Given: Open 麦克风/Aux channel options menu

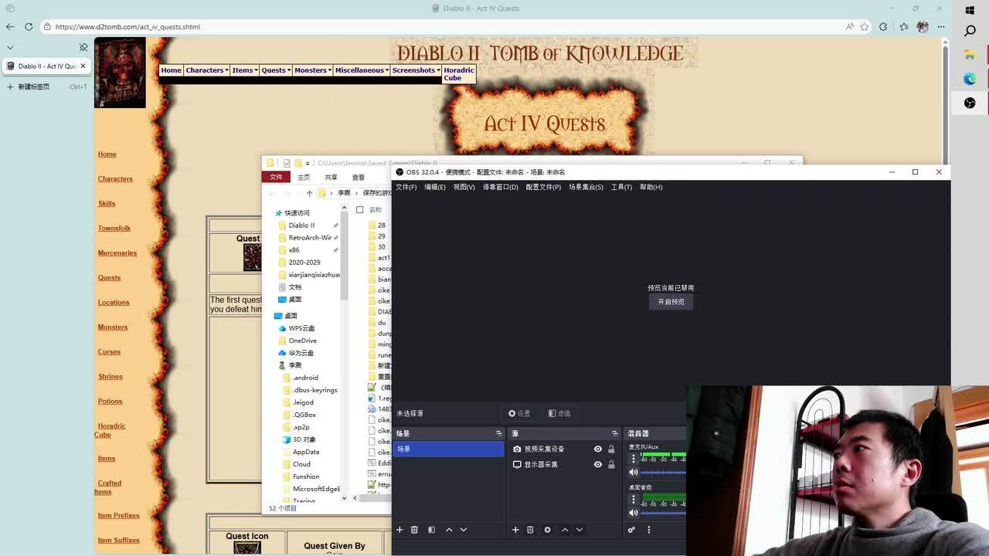Looking at the screenshot, I should tap(634, 459).
